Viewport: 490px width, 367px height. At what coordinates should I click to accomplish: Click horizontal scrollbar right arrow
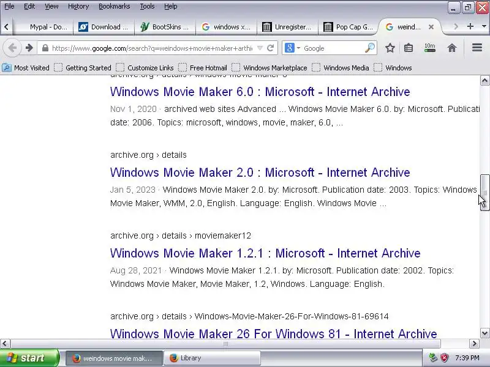click(x=474, y=344)
